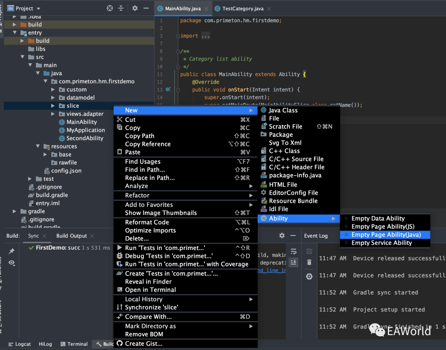The height and width of the screenshot is (350, 446).
Task: Open Refactor submenu in context menu
Action: click(185, 195)
